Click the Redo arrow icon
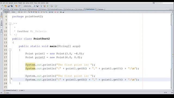Screen dimensions: 174x98 point(19,6)
